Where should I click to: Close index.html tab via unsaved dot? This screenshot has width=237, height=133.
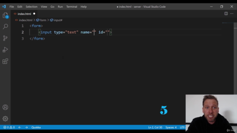tap(34, 14)
